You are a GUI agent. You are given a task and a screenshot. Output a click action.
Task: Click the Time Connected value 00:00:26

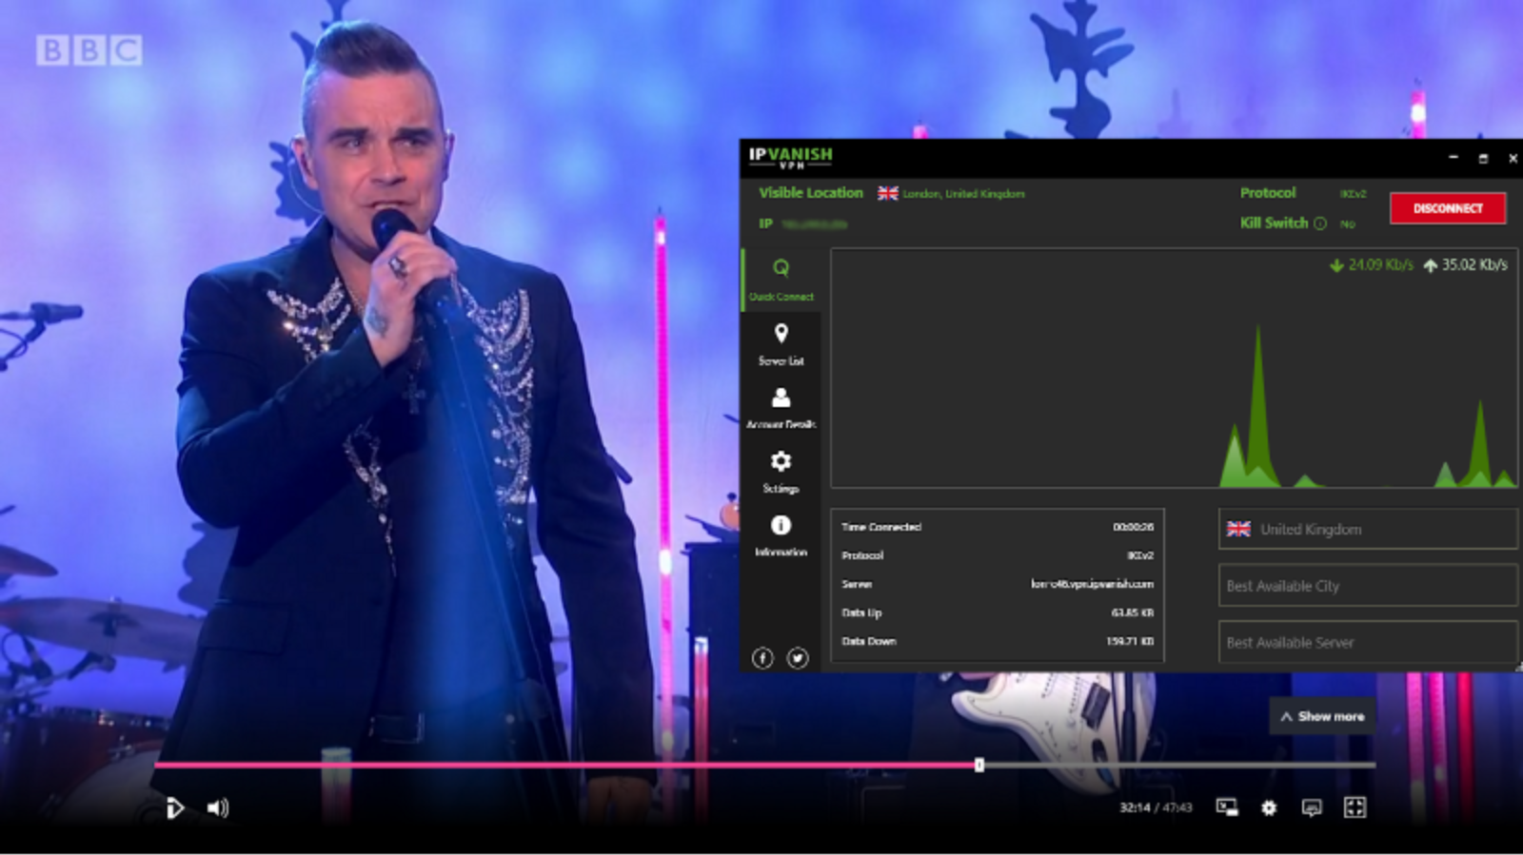1133,527
